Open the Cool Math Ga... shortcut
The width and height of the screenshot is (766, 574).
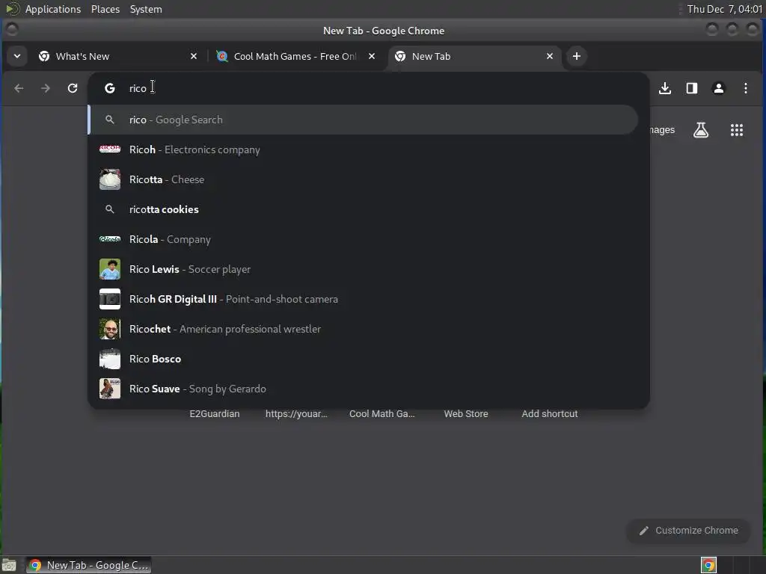pyautogui.click(x=382, y=413)
